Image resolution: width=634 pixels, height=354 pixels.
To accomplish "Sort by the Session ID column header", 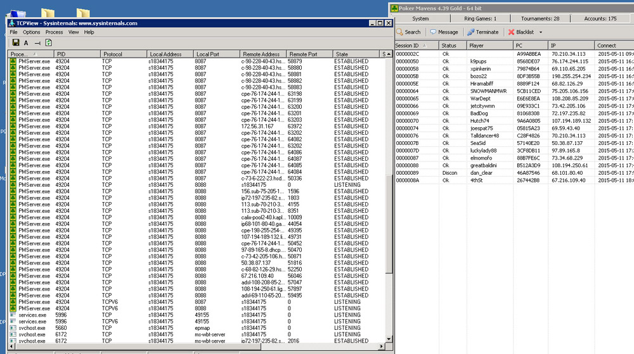I will coord(417,46).
